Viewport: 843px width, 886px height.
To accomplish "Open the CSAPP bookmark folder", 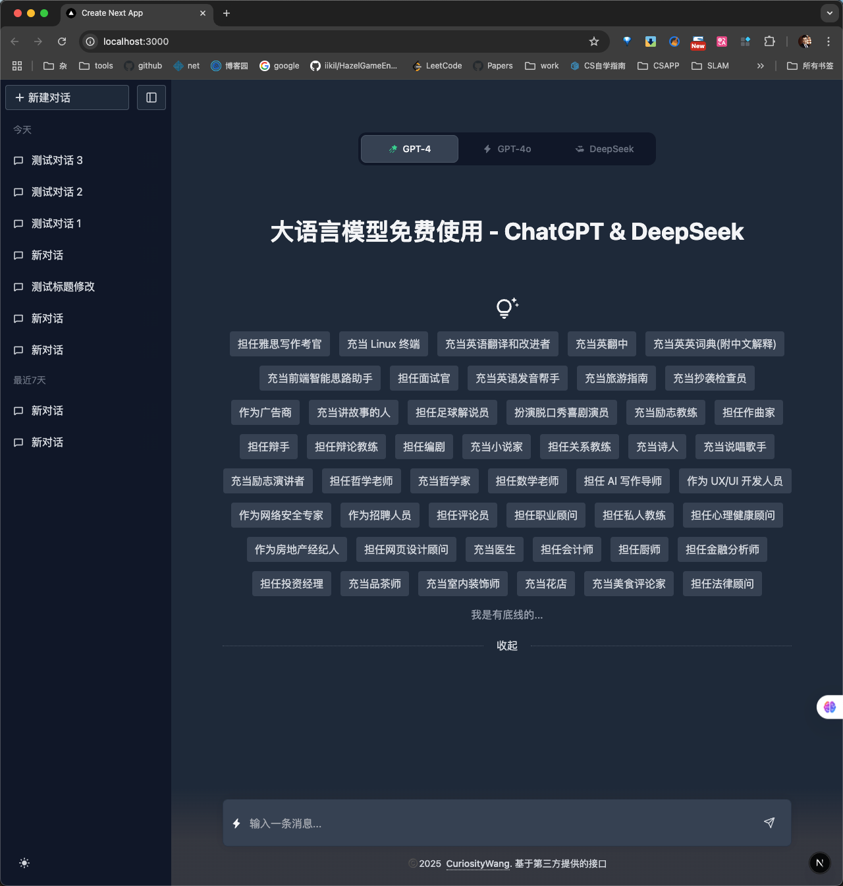I will pyautogui.click(x=659, y=66).
